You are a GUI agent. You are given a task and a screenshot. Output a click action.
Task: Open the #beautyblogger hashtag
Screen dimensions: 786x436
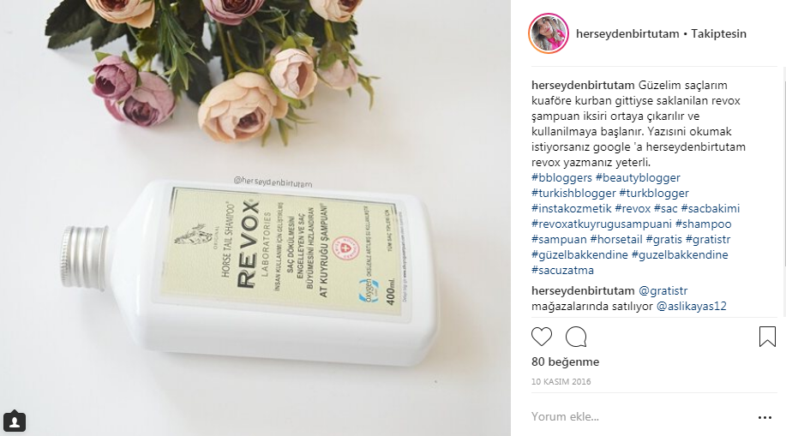(x=638, y=178)
